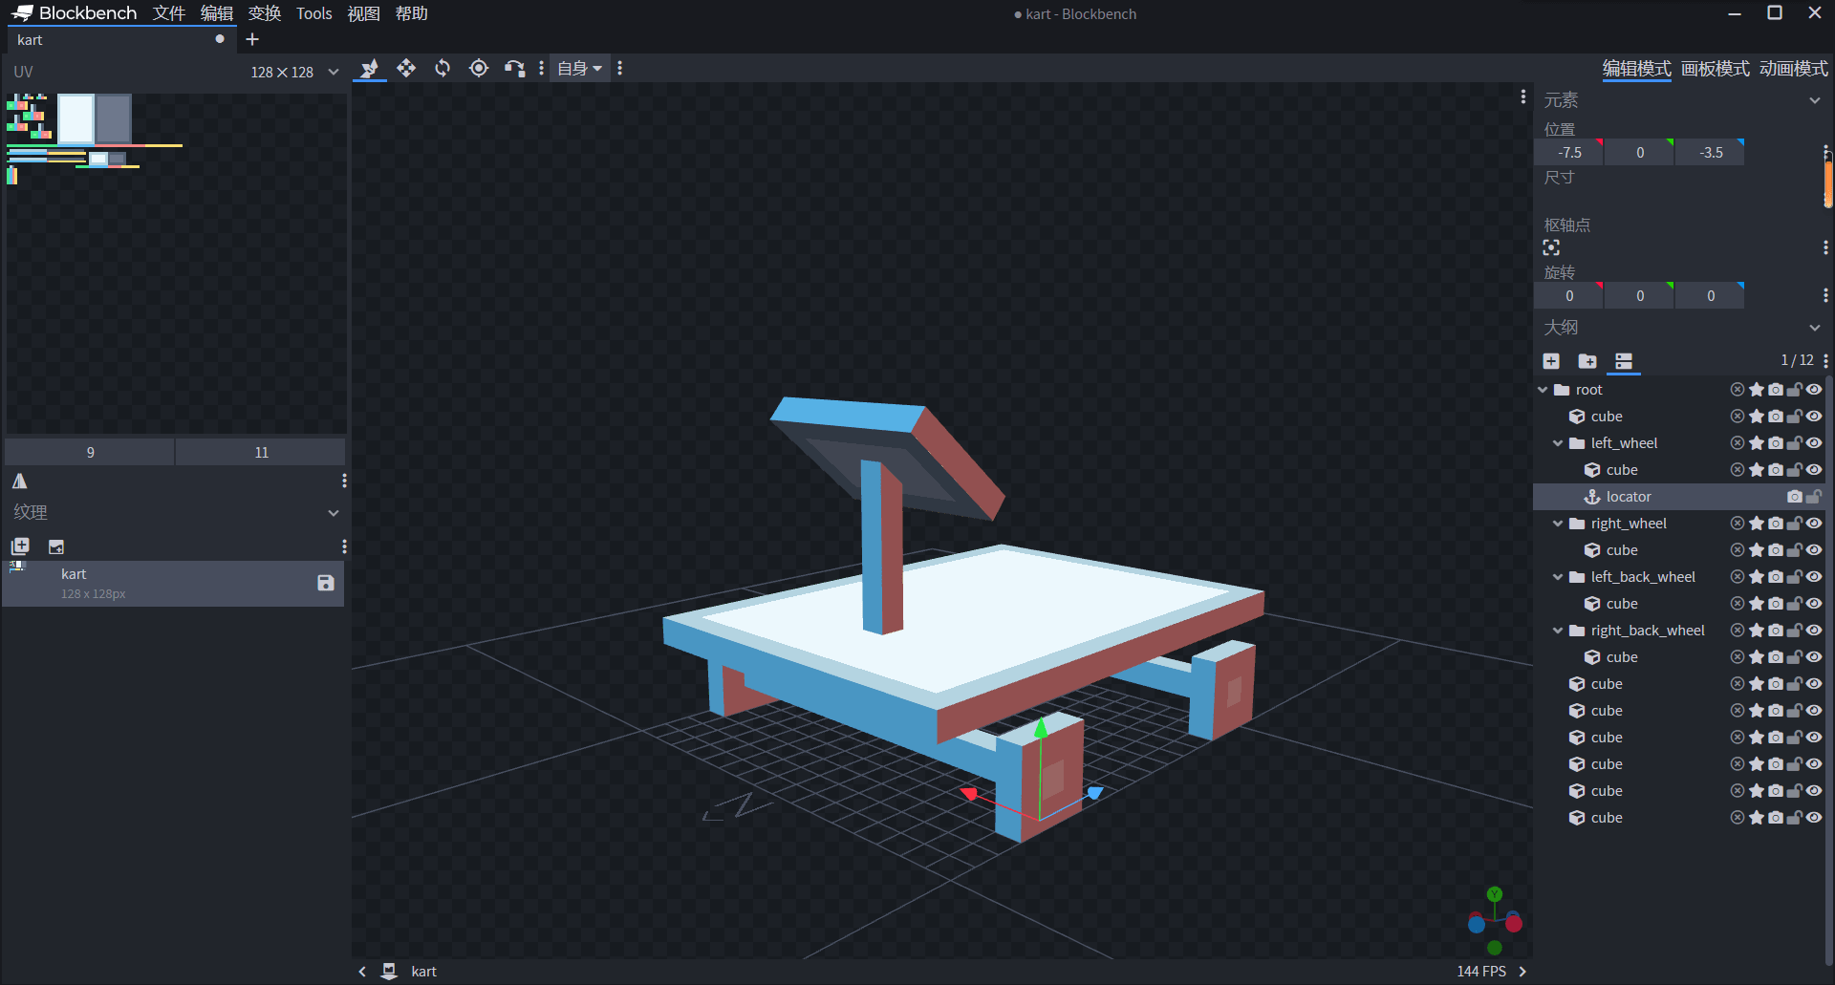
Task: Click the new tab plus button
Action: (252, 39)
